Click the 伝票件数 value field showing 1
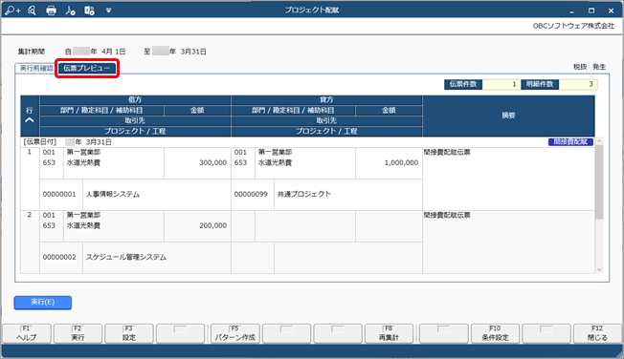Screen dimensions: 624x359 pos(501,84)
